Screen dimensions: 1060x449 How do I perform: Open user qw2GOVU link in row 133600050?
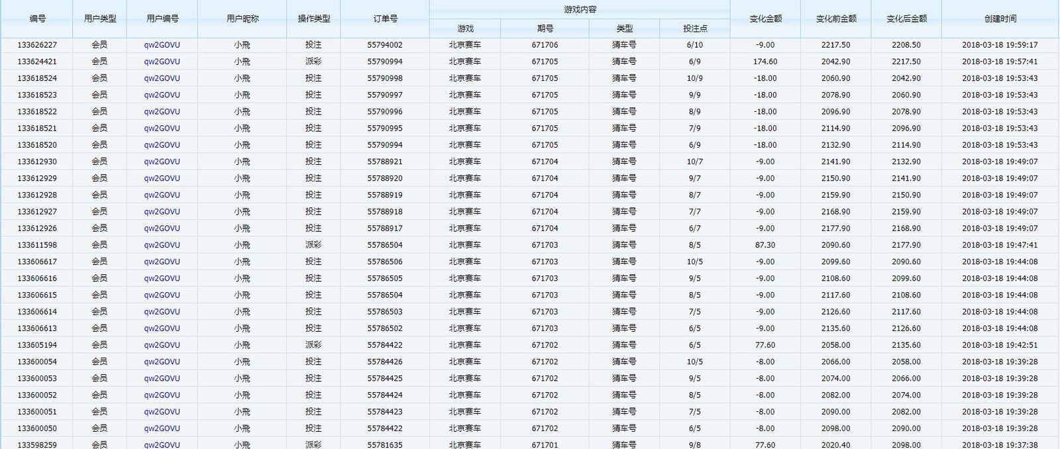click(x=162, y=428)
